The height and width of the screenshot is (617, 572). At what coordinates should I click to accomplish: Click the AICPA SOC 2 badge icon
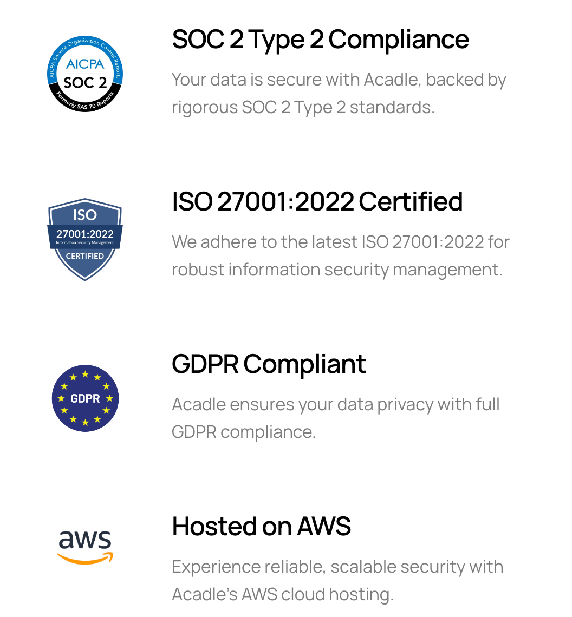point(85,74)
